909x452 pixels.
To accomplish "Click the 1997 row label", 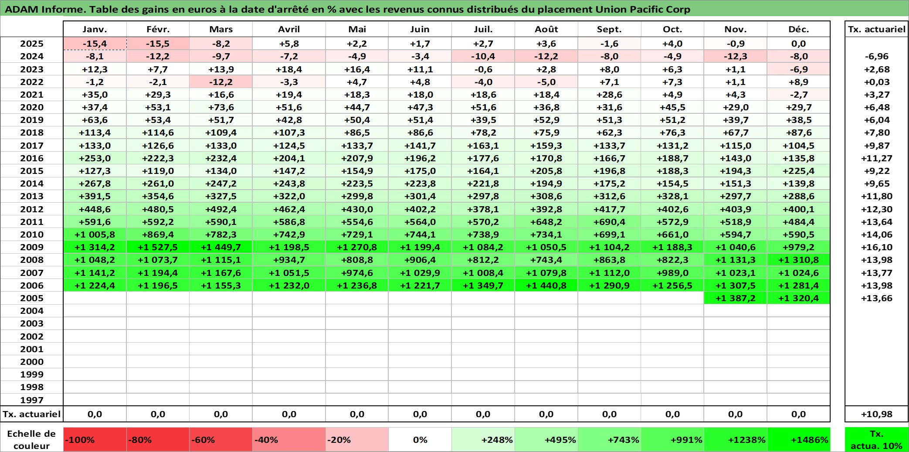I will coord(32,400).
